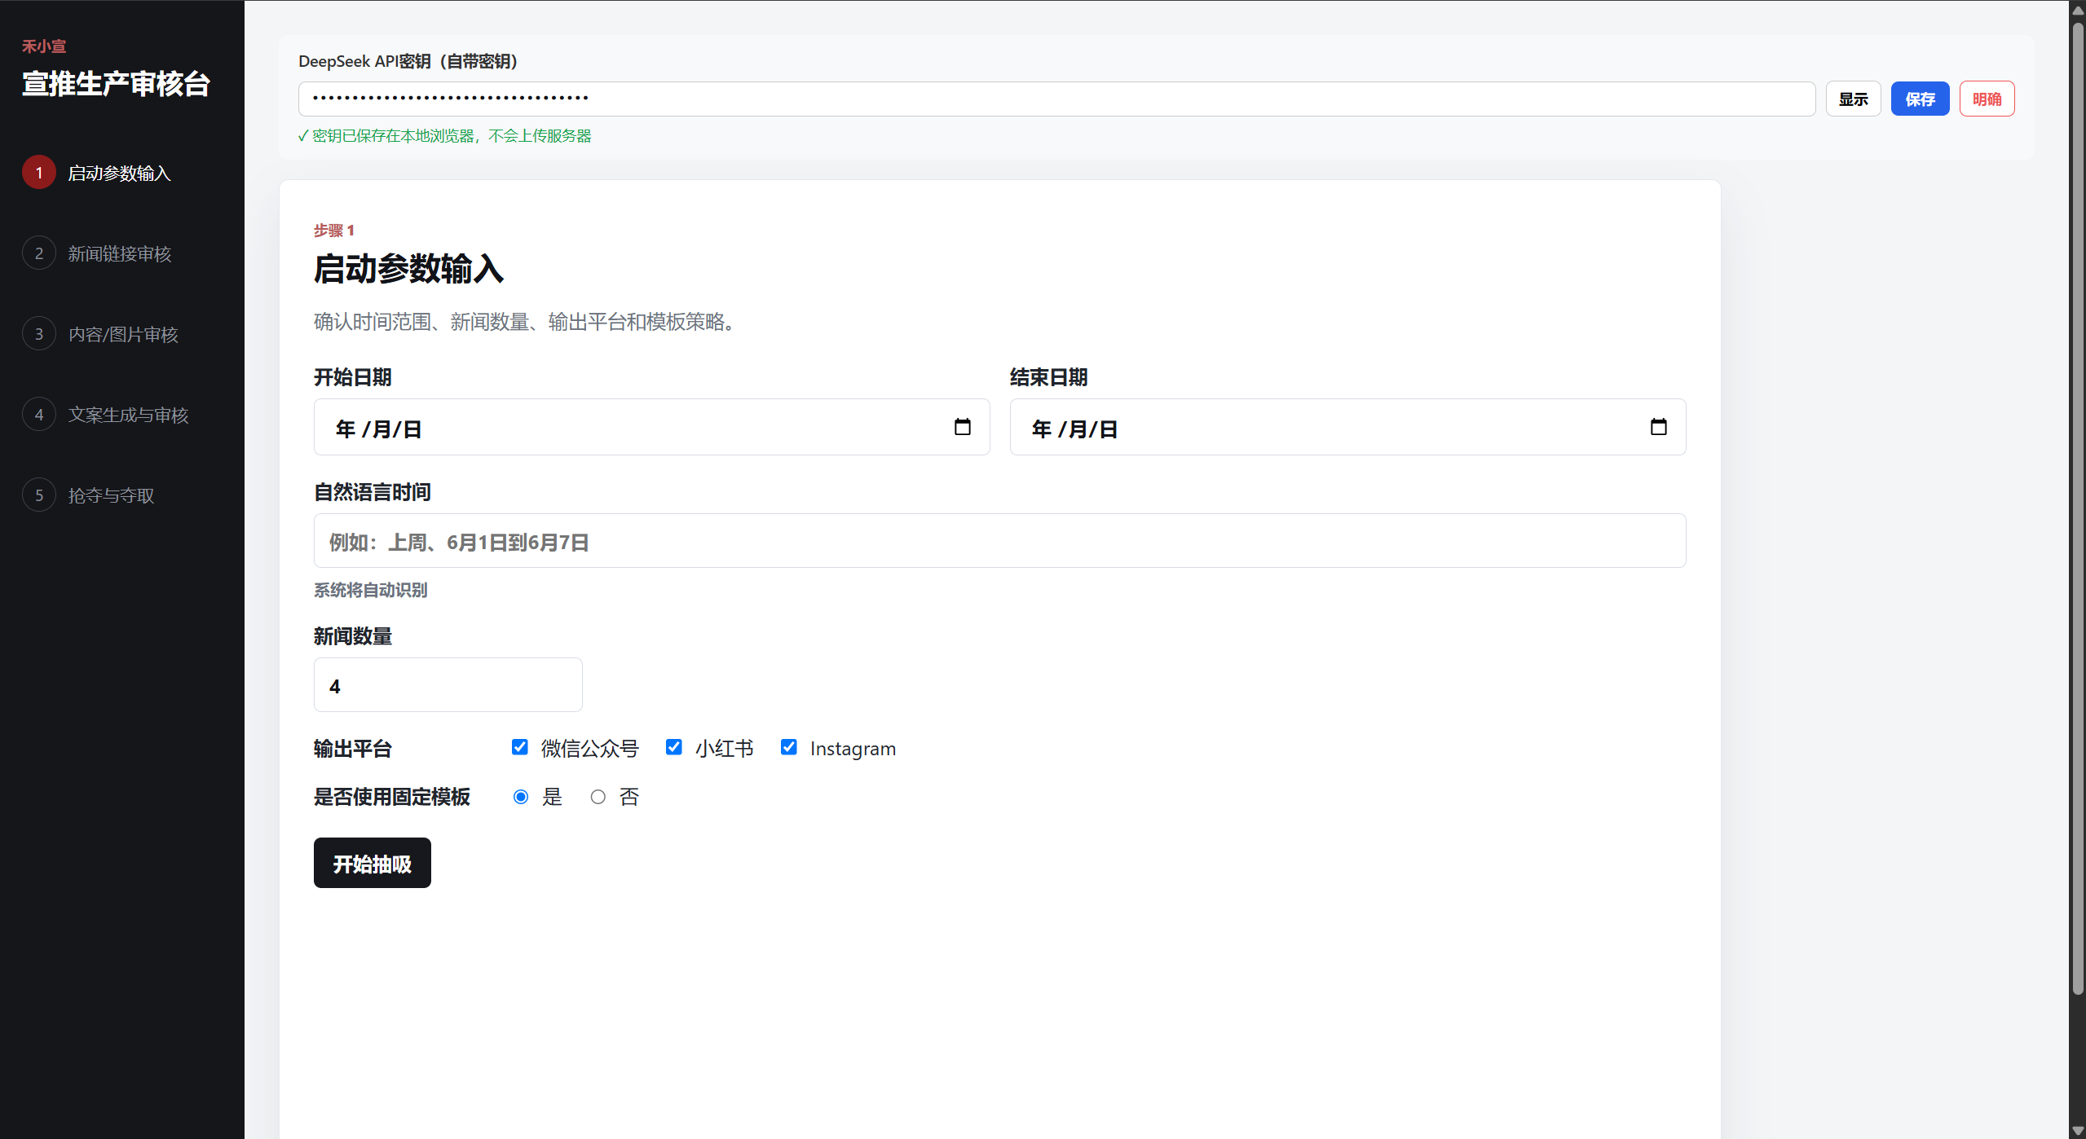
Task: Click the 步骤 1 label
Action: [x=334, y=231]
